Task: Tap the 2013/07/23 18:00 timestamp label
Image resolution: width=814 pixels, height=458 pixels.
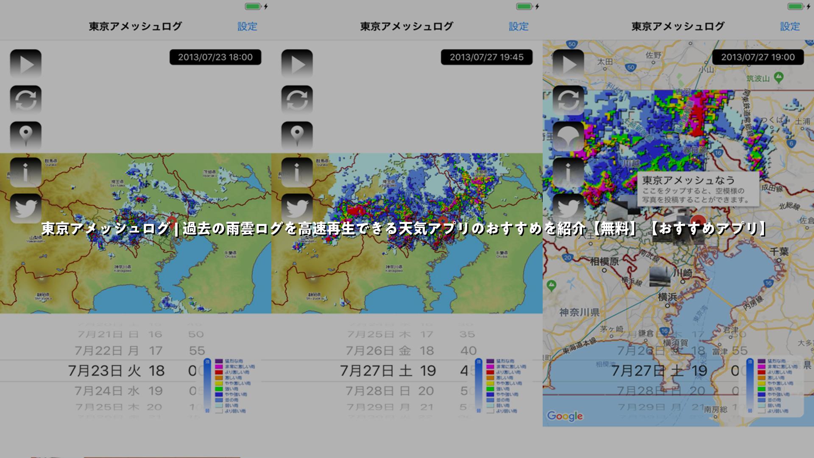Action: click(215, 57)
